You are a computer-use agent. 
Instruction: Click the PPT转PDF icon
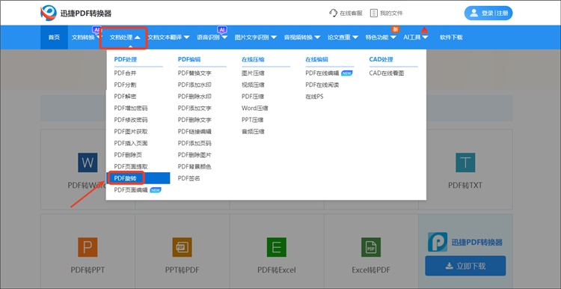[182, 247]
